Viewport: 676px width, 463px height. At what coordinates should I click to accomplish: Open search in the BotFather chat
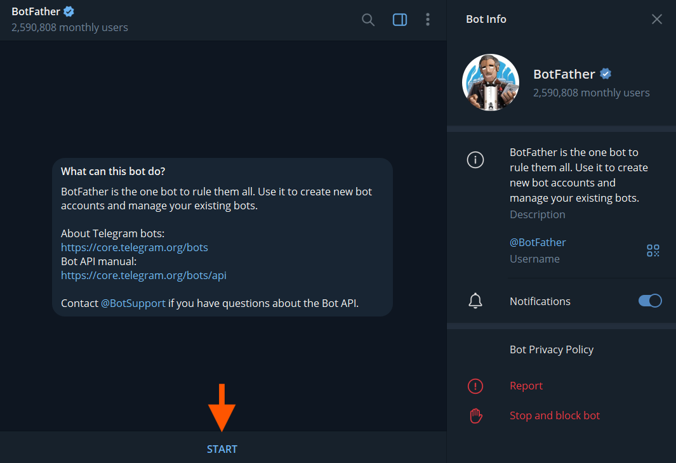click(x=368, y=20)
